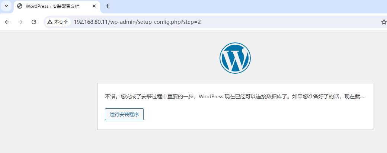387x153 pixels.
Task: Bookmark this page with the star
Action: (384, 22)
